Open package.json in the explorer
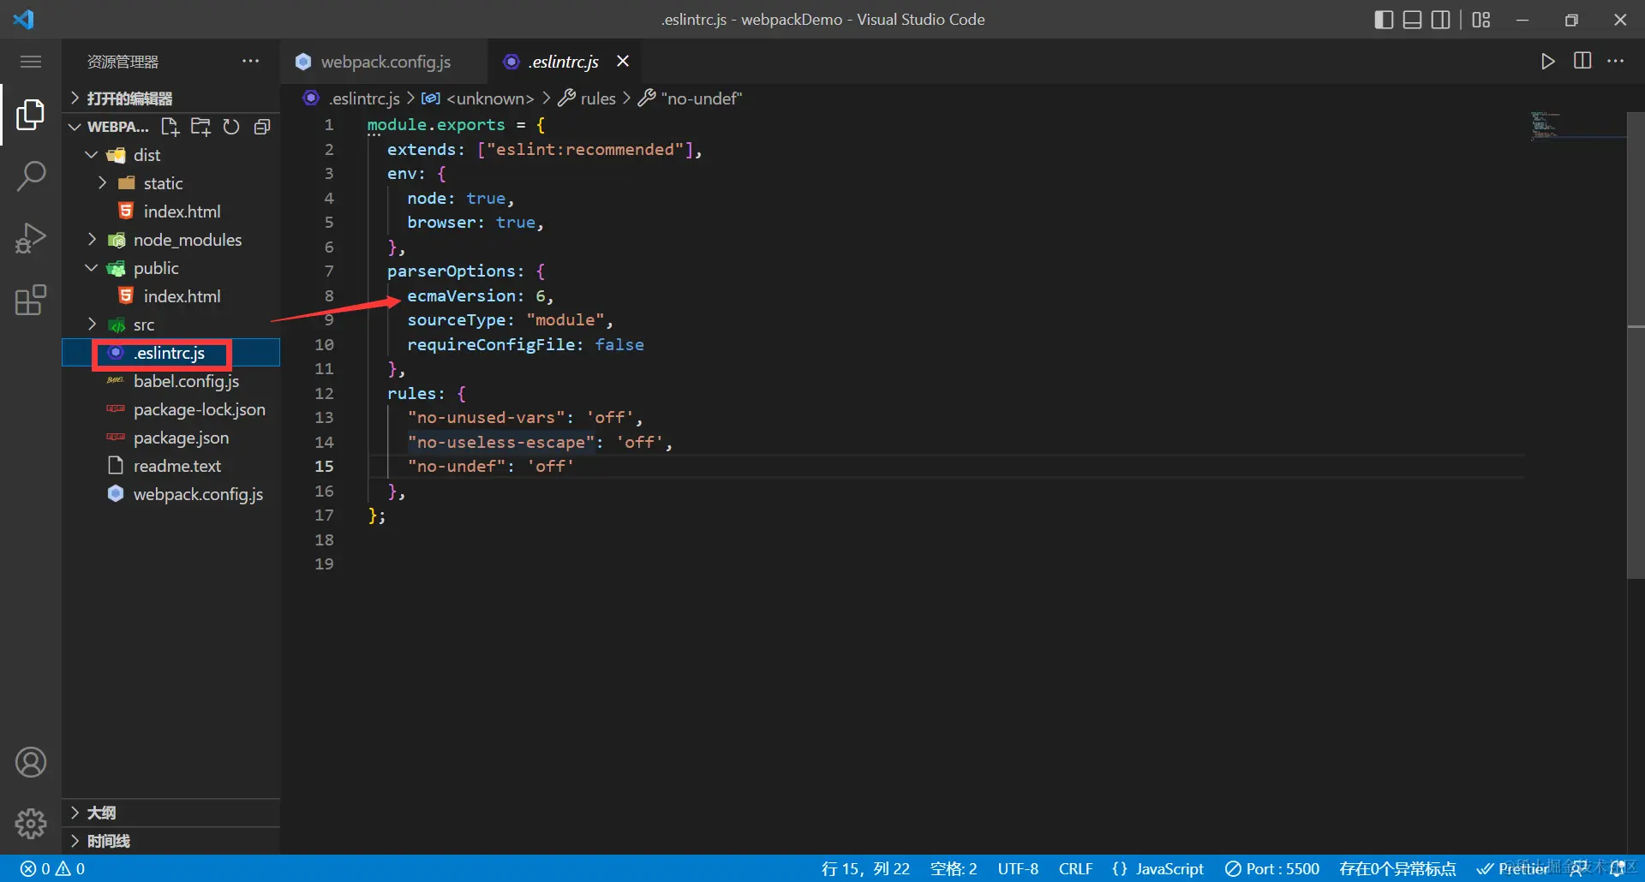 [181, 438]
